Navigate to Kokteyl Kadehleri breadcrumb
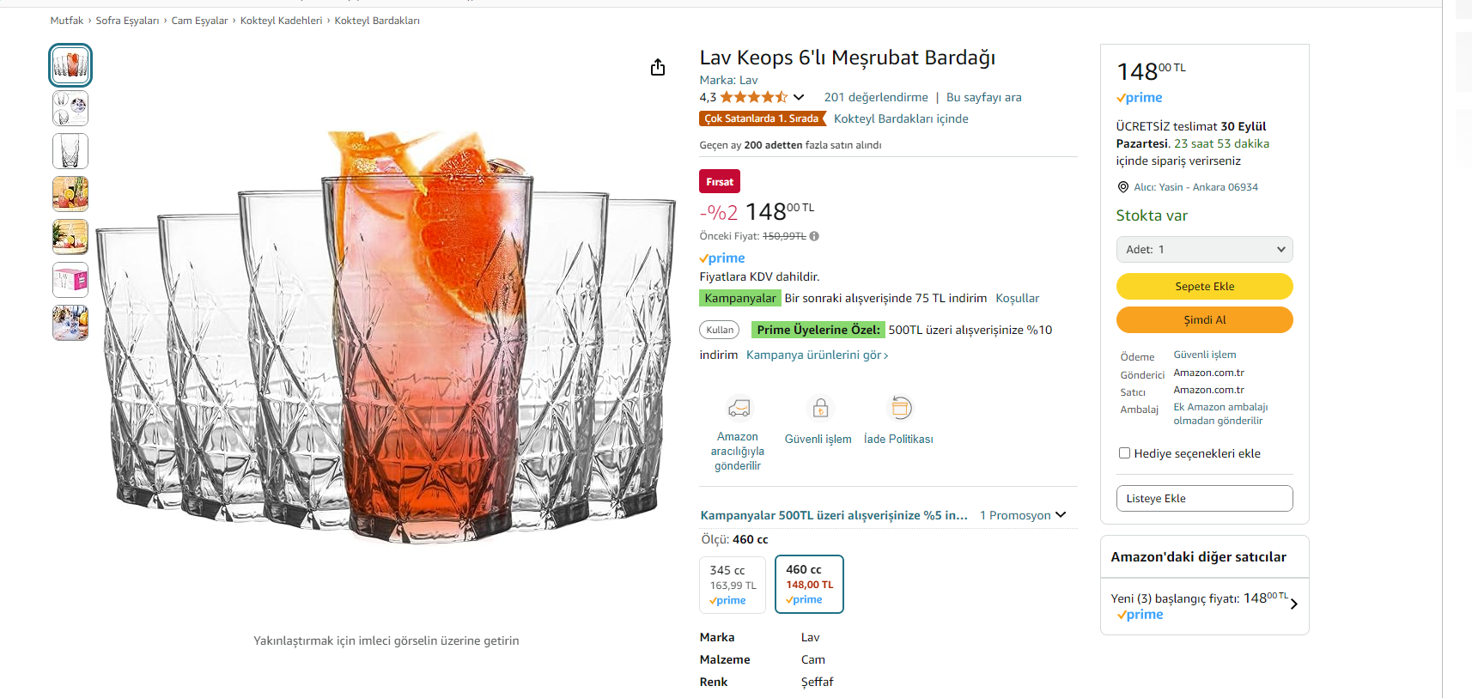1472x698 pixels. point(281,21)
